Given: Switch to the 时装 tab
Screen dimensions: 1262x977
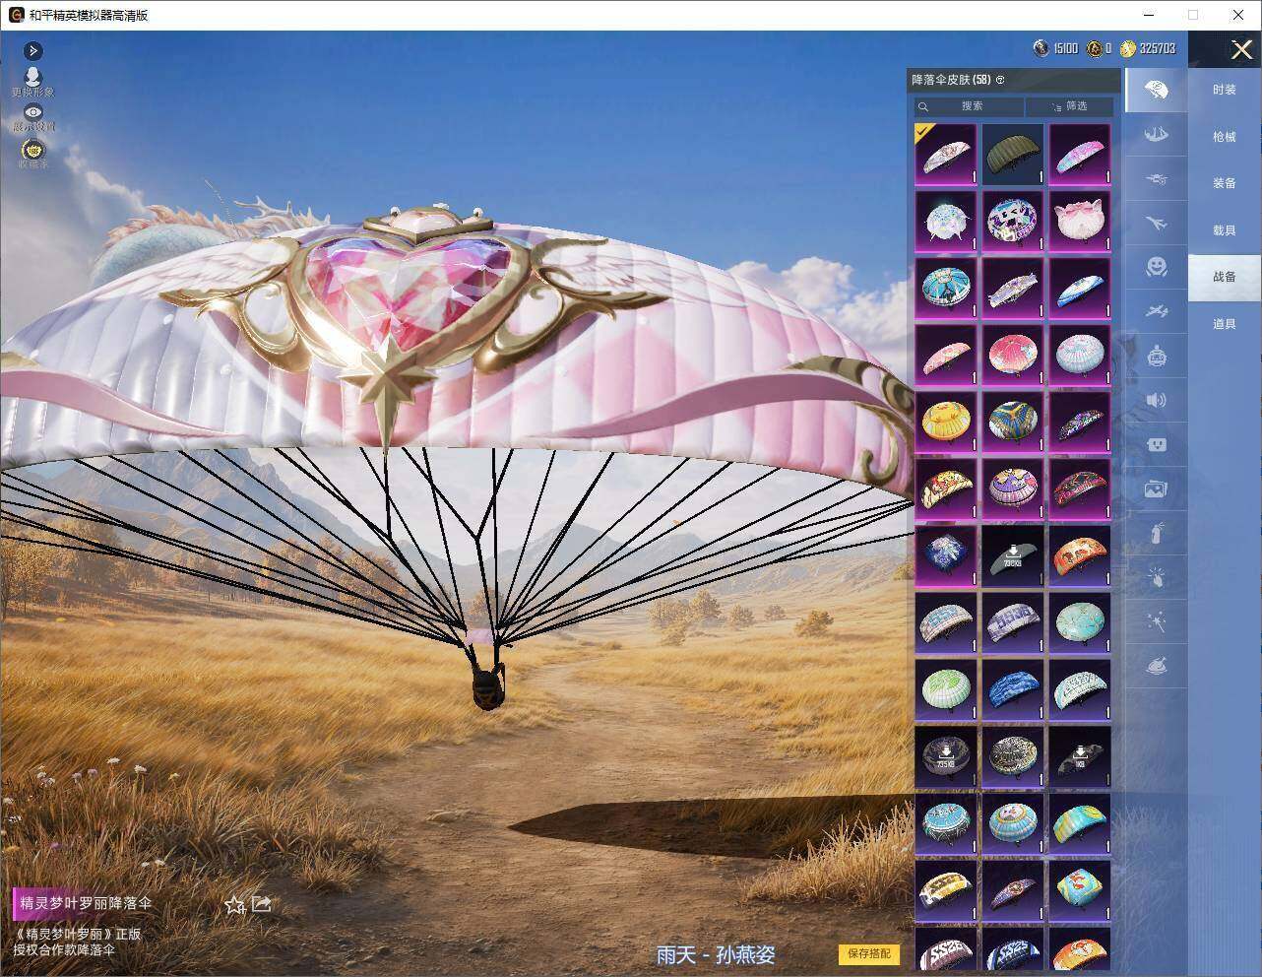Looking at the screenshot, I should click(x=1224, y=90).
